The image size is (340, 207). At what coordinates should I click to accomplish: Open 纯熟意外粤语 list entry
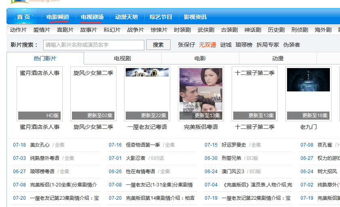click(x=44, y=158)
